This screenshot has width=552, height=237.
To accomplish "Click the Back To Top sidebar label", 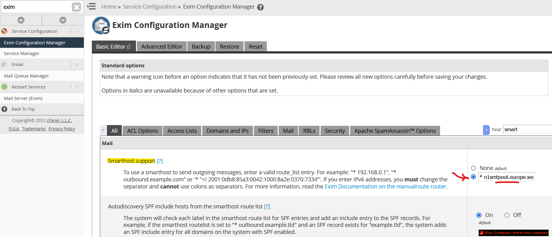I will [23, 109].
